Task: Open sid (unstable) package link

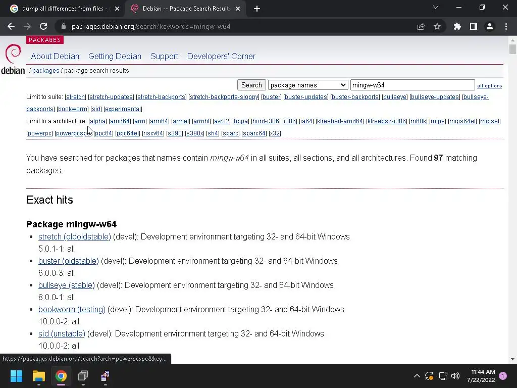Action: tap(62, 333)
